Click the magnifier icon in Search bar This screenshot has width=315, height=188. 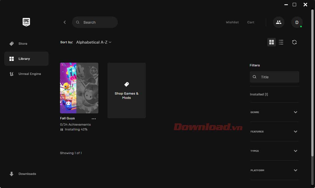click(x=78, y=22)
